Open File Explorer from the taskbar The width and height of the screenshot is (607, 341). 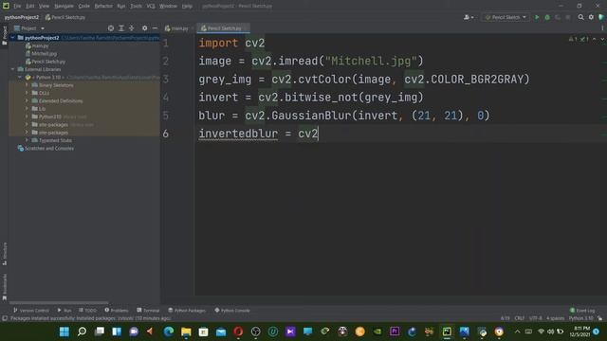186,332
